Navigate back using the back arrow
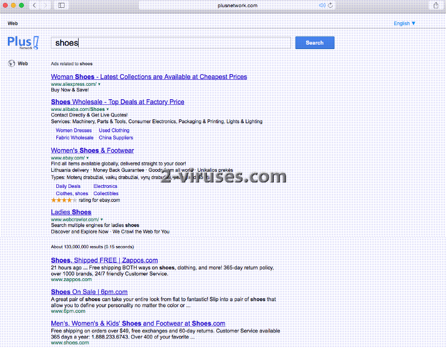 click(x=33, y=5)
